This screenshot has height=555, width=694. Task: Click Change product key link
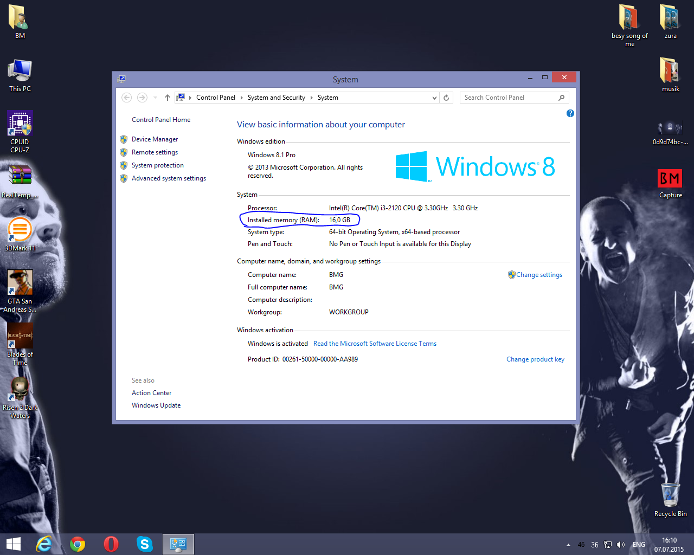point(535,359)
